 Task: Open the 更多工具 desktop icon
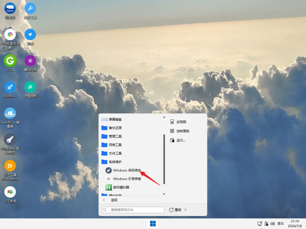30,11
